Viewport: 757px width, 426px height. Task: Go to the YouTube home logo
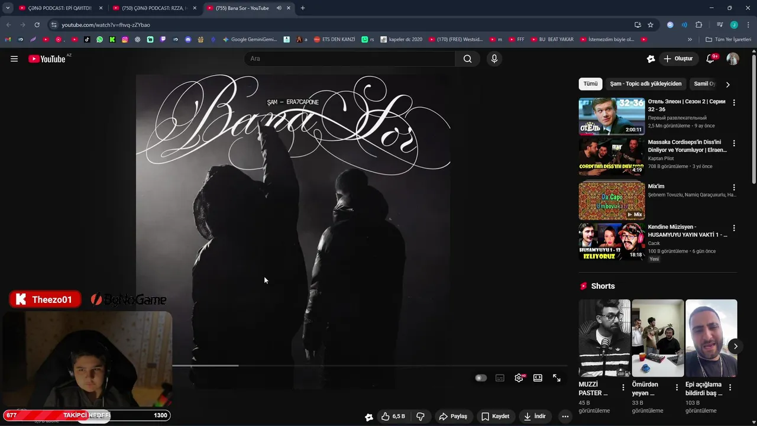point(47,59)
